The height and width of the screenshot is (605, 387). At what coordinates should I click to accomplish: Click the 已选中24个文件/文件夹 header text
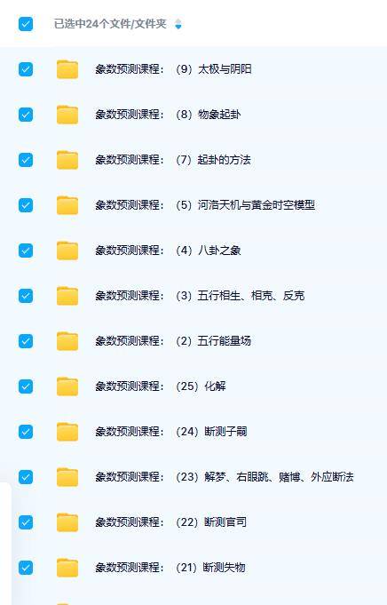[110, 24]
